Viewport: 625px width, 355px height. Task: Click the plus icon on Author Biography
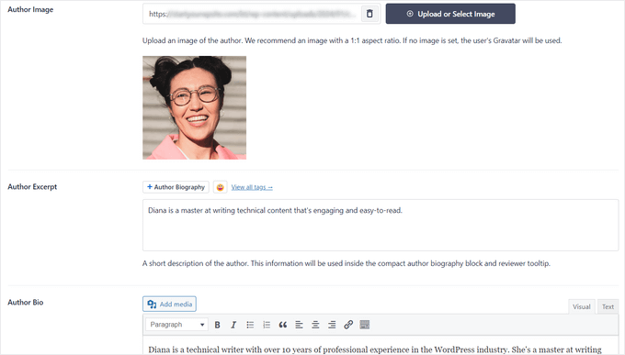[x=150, y=186]
